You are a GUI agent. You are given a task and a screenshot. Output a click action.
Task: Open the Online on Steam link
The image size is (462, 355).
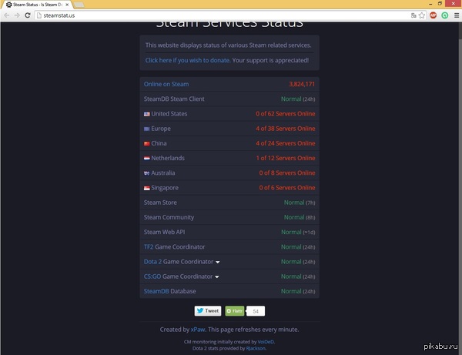click(x=166, y=84)
